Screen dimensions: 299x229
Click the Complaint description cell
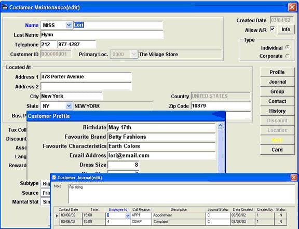click(179, 222)
